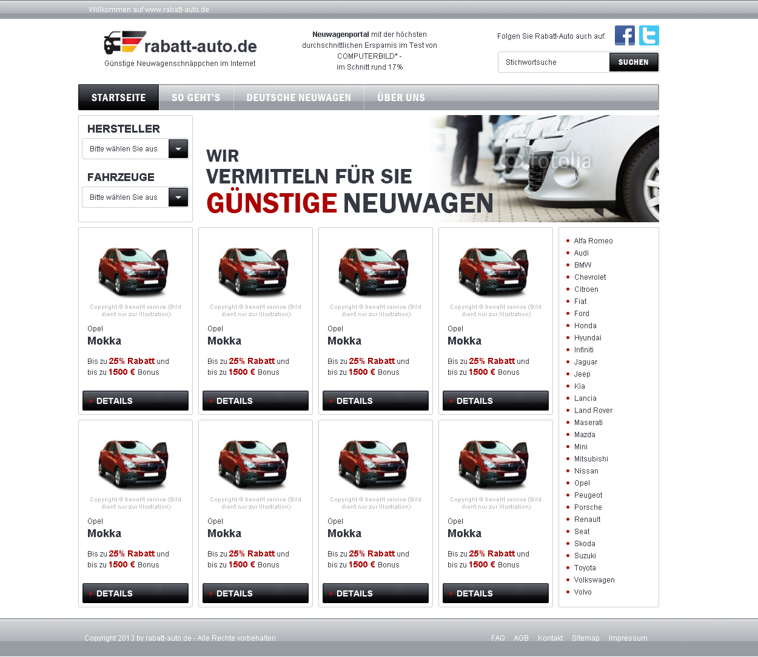Open the Facebook page icon
The image size is (758, 657).
coord(625,36)
